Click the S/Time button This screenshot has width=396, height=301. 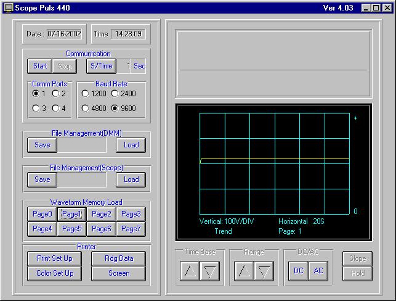pos(102,66)
